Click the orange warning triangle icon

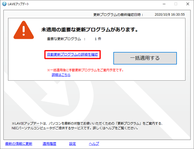24,30
